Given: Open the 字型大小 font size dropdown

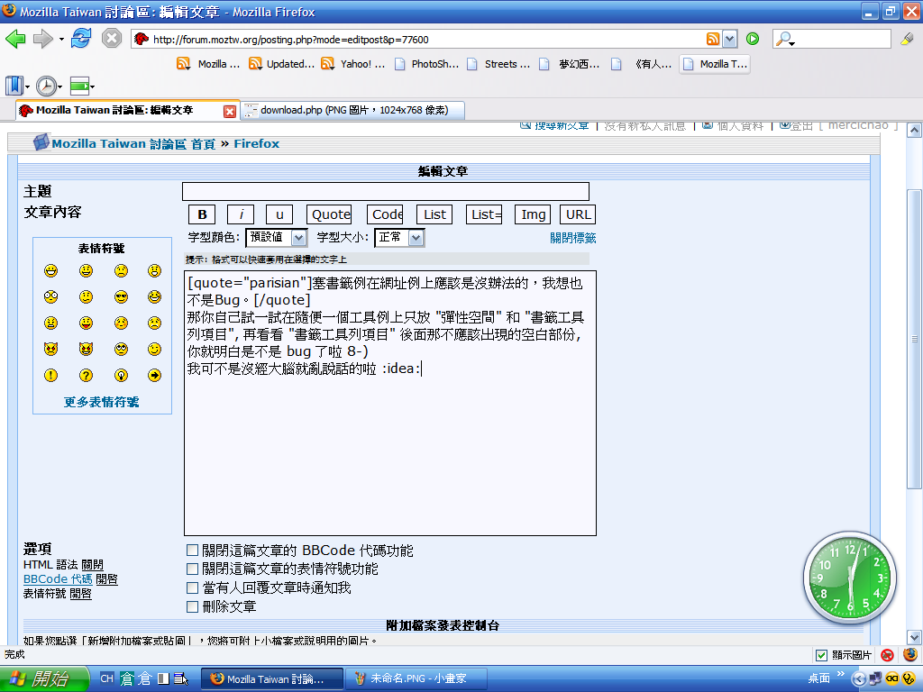Looking at the screenshot, I should pos(399,238).
